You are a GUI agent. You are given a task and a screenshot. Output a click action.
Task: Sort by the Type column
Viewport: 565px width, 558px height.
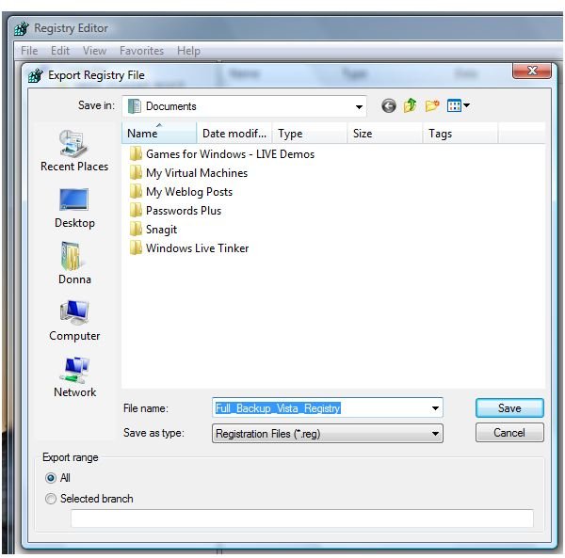point(310,134)
